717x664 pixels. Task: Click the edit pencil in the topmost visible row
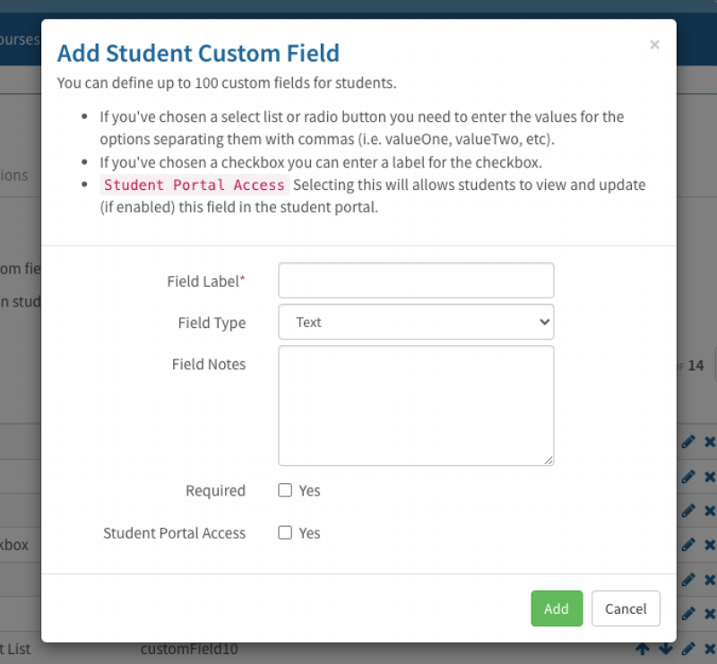click(x=688, y=442)
